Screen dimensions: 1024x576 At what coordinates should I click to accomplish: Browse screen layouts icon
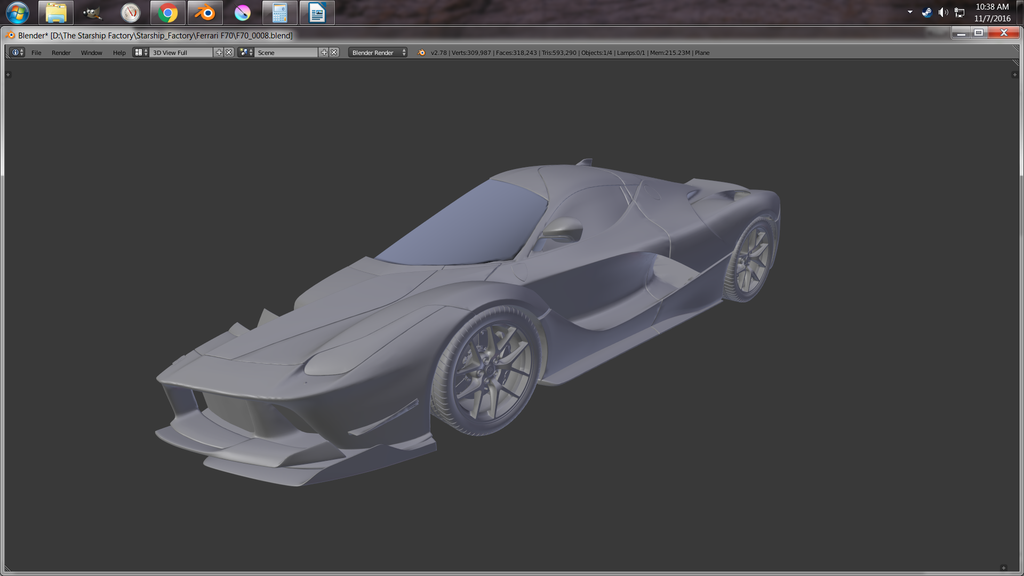(141, 52)
